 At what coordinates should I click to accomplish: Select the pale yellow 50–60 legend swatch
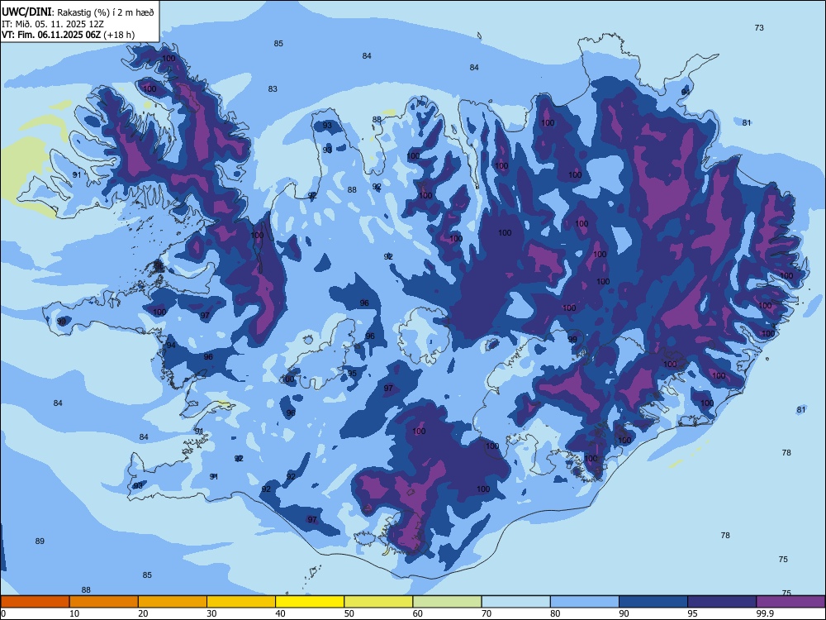pyautogui.click(x=378, y=602)
